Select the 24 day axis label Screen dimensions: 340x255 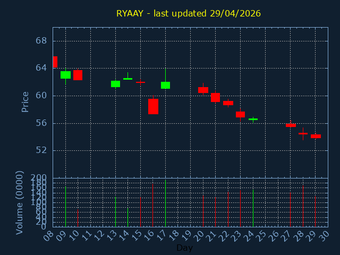249,235
